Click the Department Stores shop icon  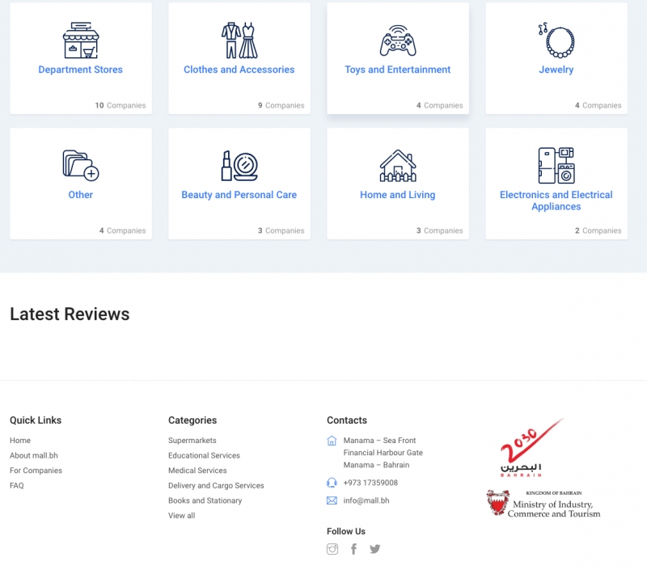(81, 40)
